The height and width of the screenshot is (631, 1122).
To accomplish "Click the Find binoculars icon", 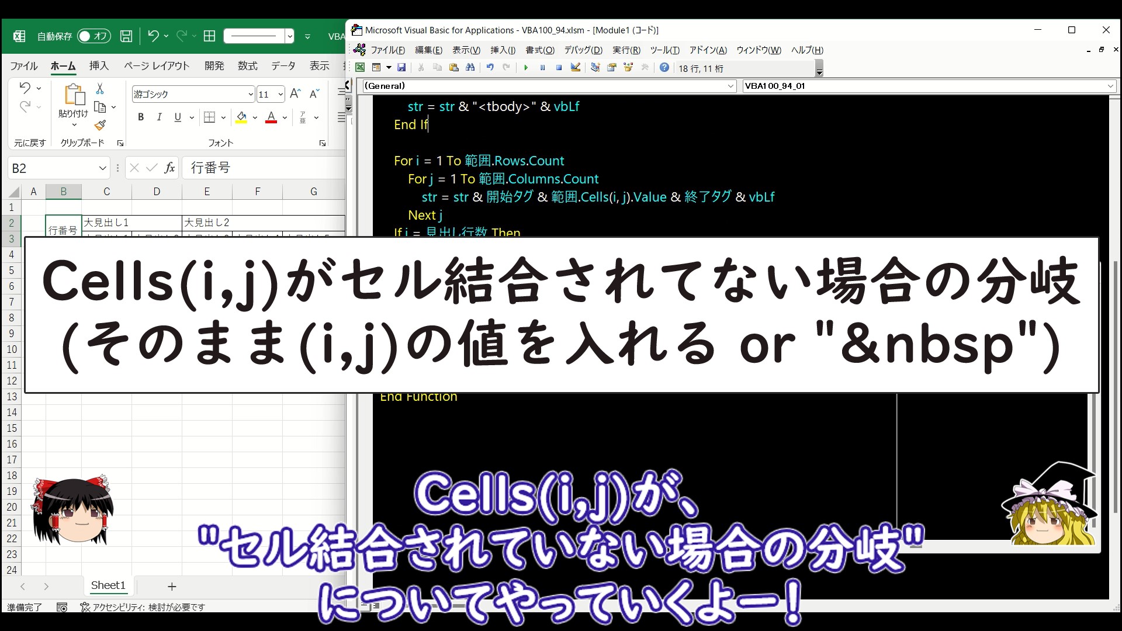I will tap(470, 68).
